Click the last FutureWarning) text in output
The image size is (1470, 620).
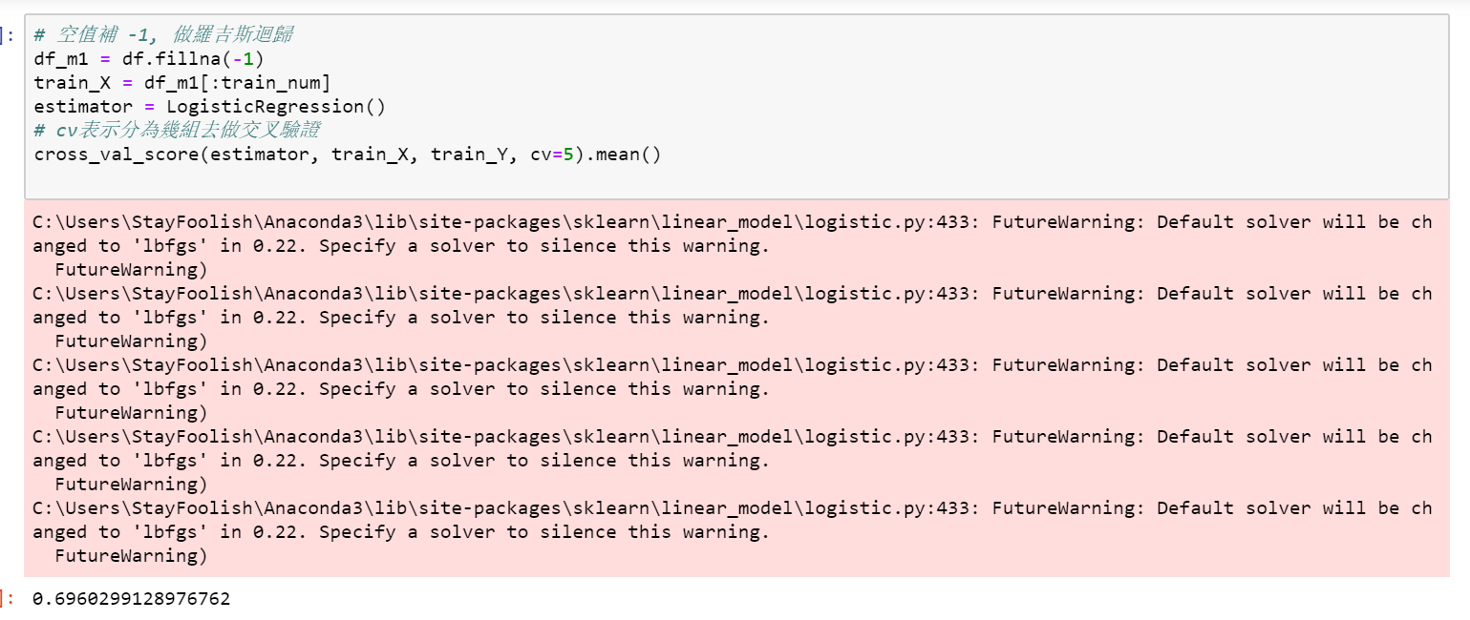pyautogui.click(x=131, y=556)
